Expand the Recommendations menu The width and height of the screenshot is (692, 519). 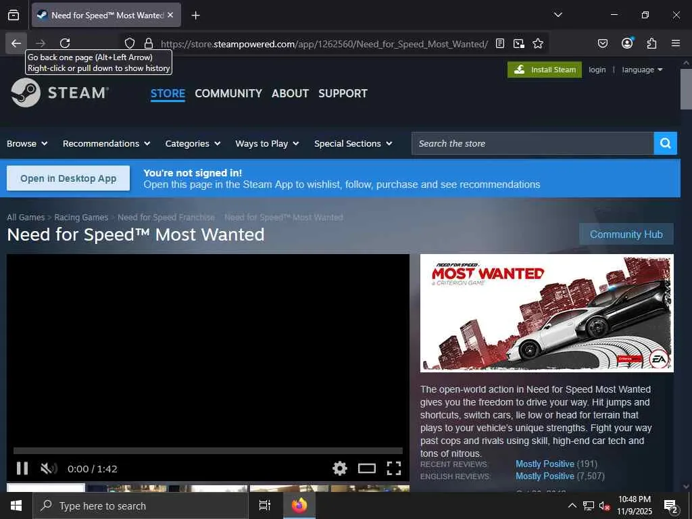pyautogui.click(x=106, y=143)
